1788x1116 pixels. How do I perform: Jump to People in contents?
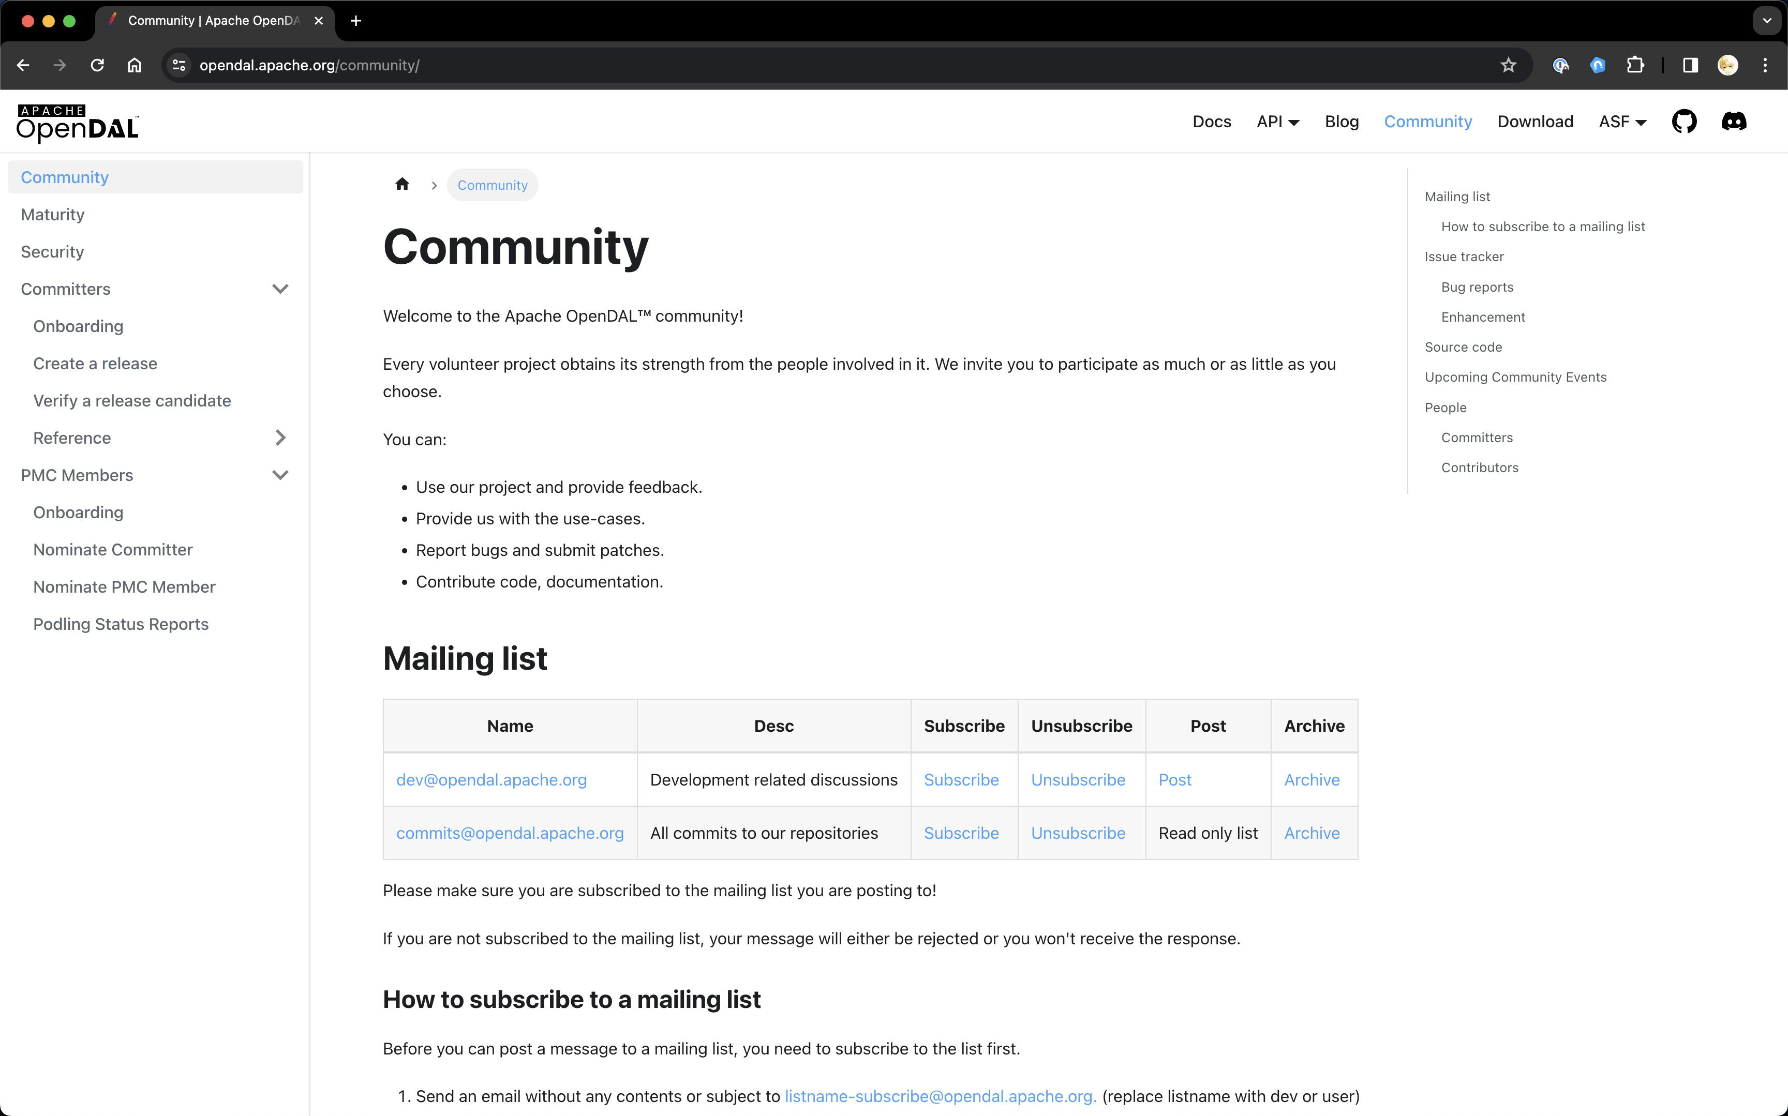1444,408
